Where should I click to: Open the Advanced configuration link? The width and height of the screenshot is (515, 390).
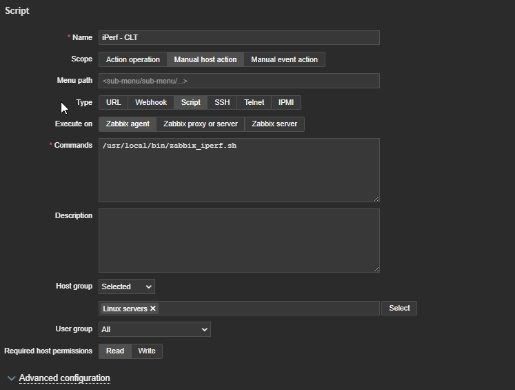64,378
